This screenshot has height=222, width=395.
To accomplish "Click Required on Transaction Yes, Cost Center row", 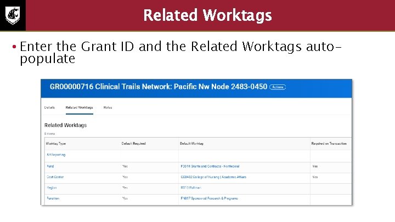I will coord(315,177).
